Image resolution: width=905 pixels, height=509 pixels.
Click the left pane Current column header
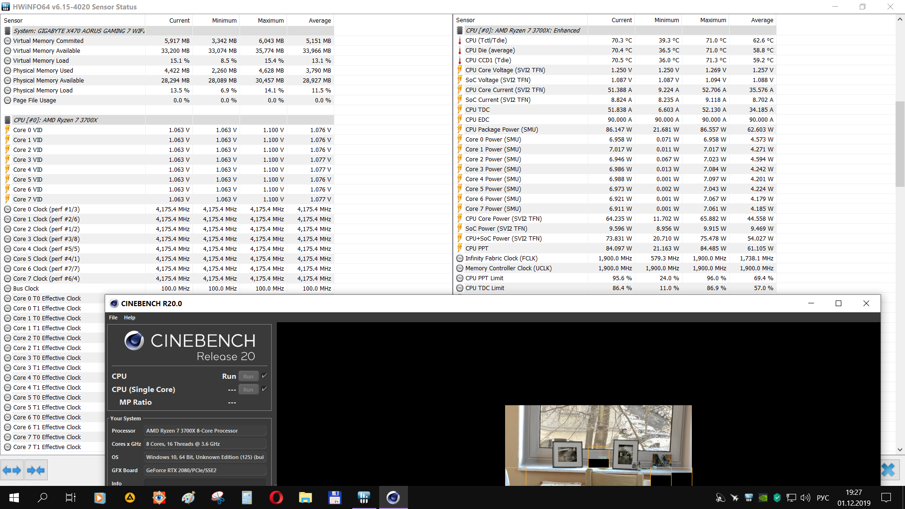pos(169,20)
